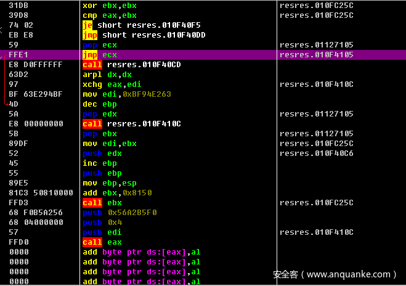Screen dimensions: 406x286
Task: Select the dec ebp instruction row
Action: pos(100,104)
